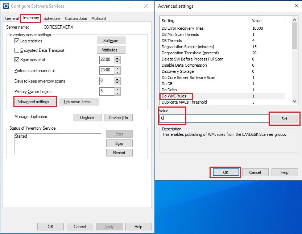Open the Custom Jobs tab
This screenshot has height=234, width=302.
click(76, 18)
